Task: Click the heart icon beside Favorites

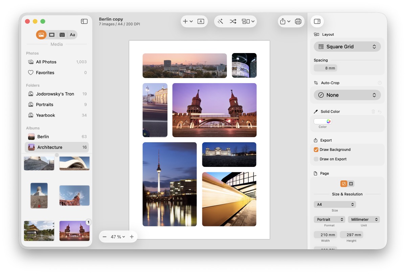Action: (31, 73)
